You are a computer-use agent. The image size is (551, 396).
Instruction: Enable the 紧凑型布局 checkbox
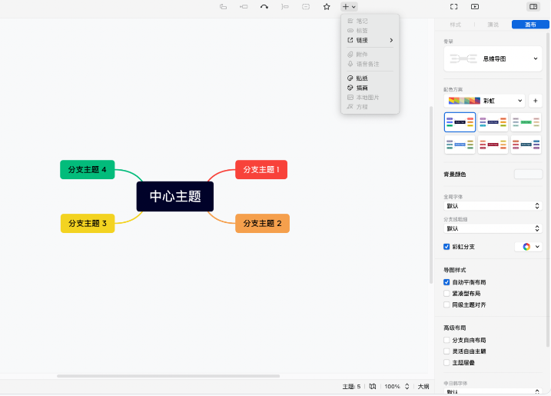point(447,294)
